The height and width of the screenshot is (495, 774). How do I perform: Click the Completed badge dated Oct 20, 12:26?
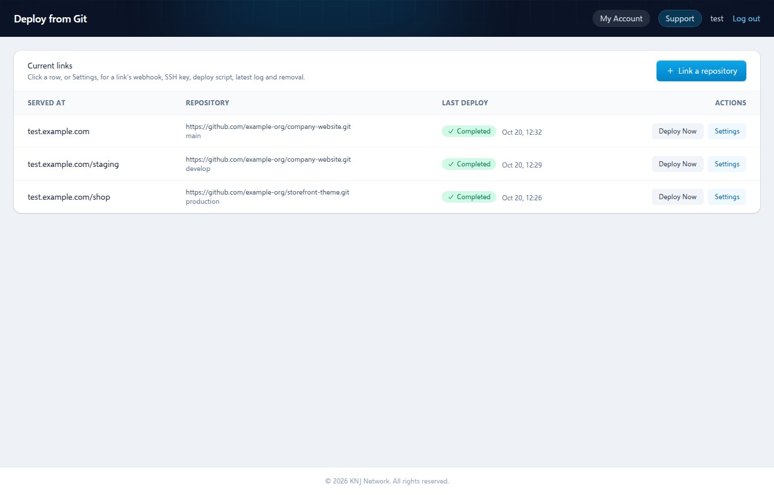point(469,197)
